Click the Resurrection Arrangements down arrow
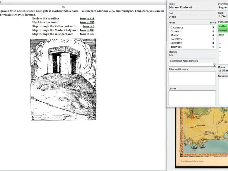The width and height of the screenshot is (228, 171). 214,66
